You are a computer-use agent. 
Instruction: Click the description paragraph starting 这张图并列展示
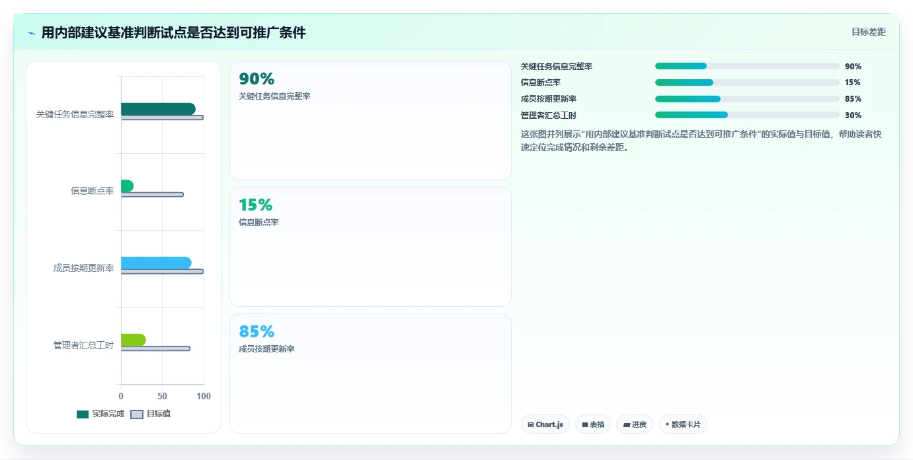point(701,141)
